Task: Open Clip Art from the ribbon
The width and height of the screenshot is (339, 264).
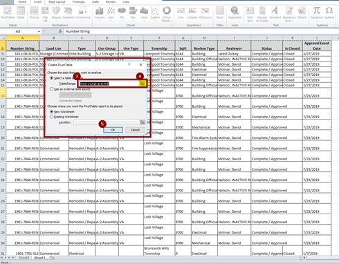Action: [x=45, y=14]
